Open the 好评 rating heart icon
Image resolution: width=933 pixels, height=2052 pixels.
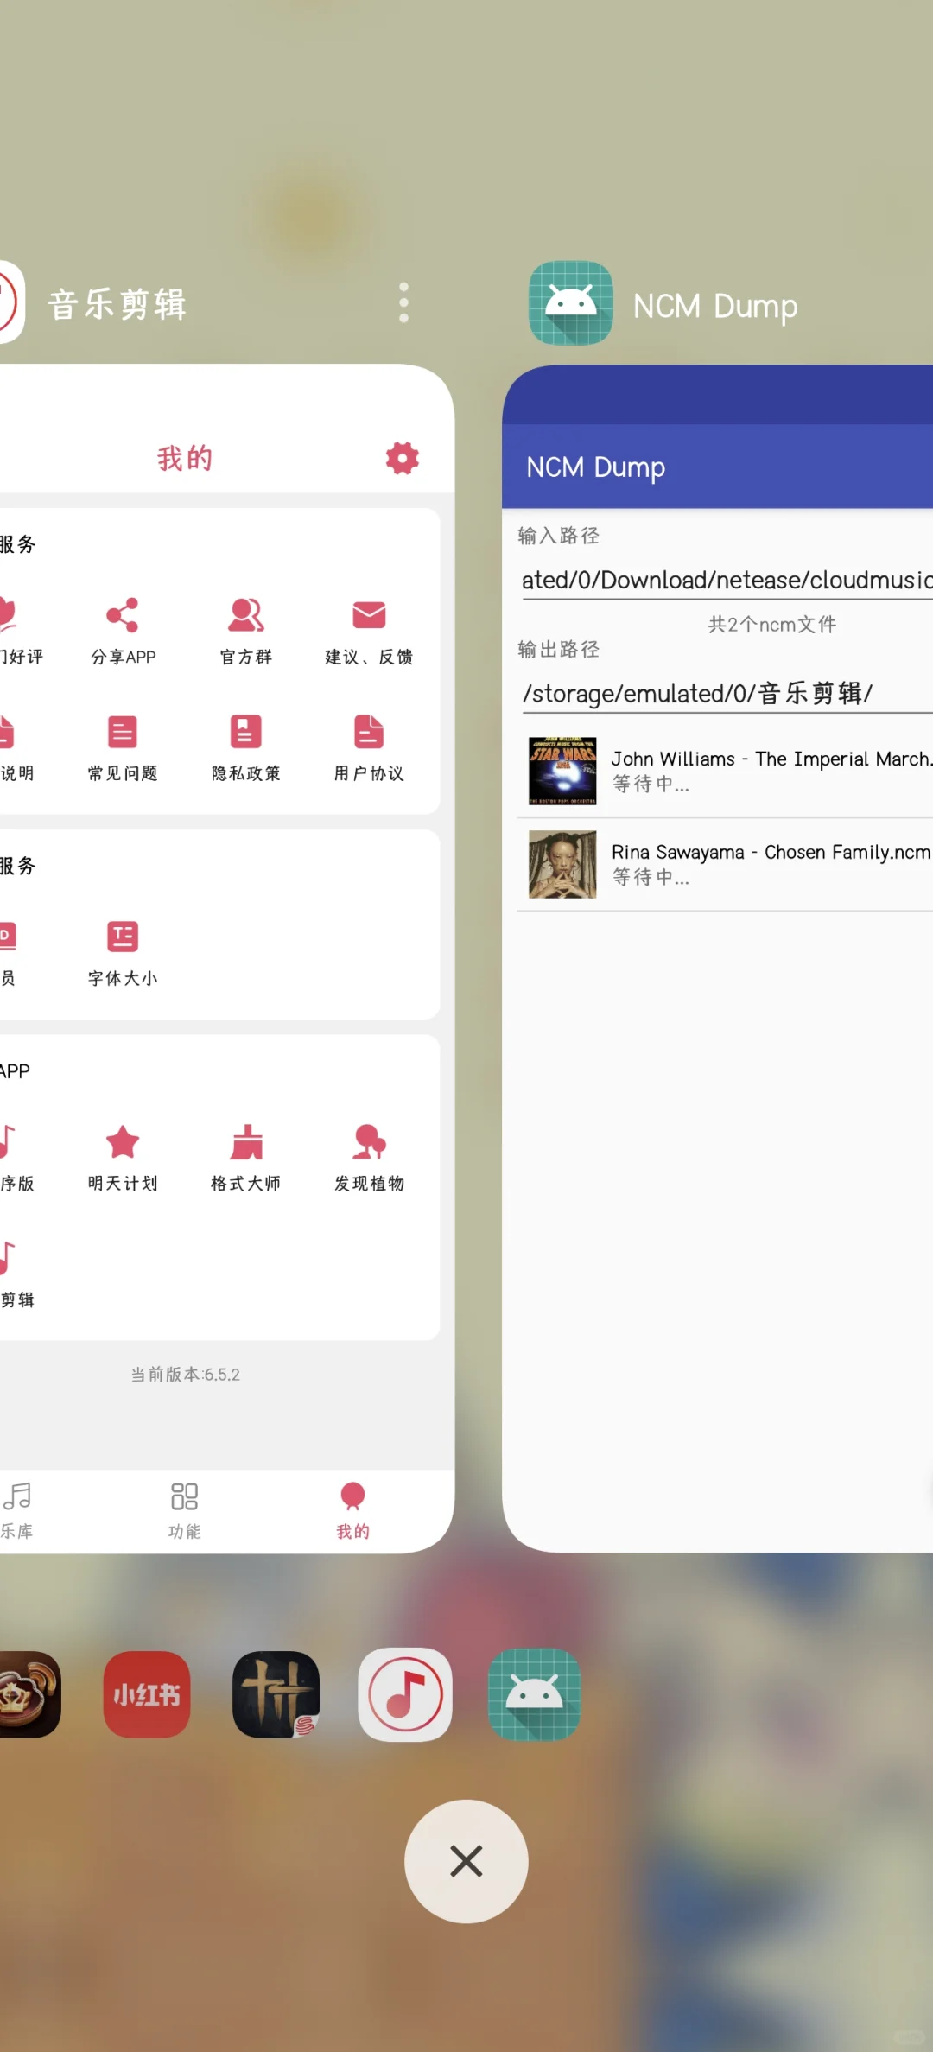pyautogui.click(x=7, y=615)
